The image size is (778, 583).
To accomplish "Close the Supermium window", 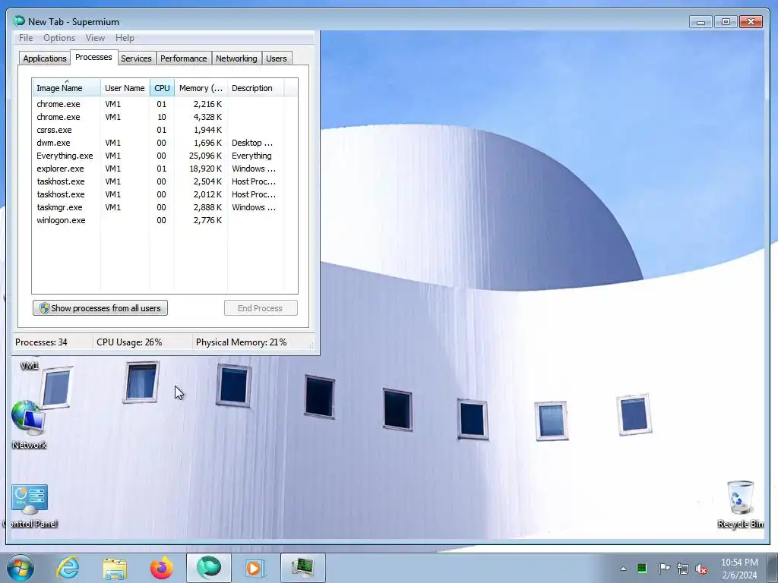I will click(x=751, y=22).
